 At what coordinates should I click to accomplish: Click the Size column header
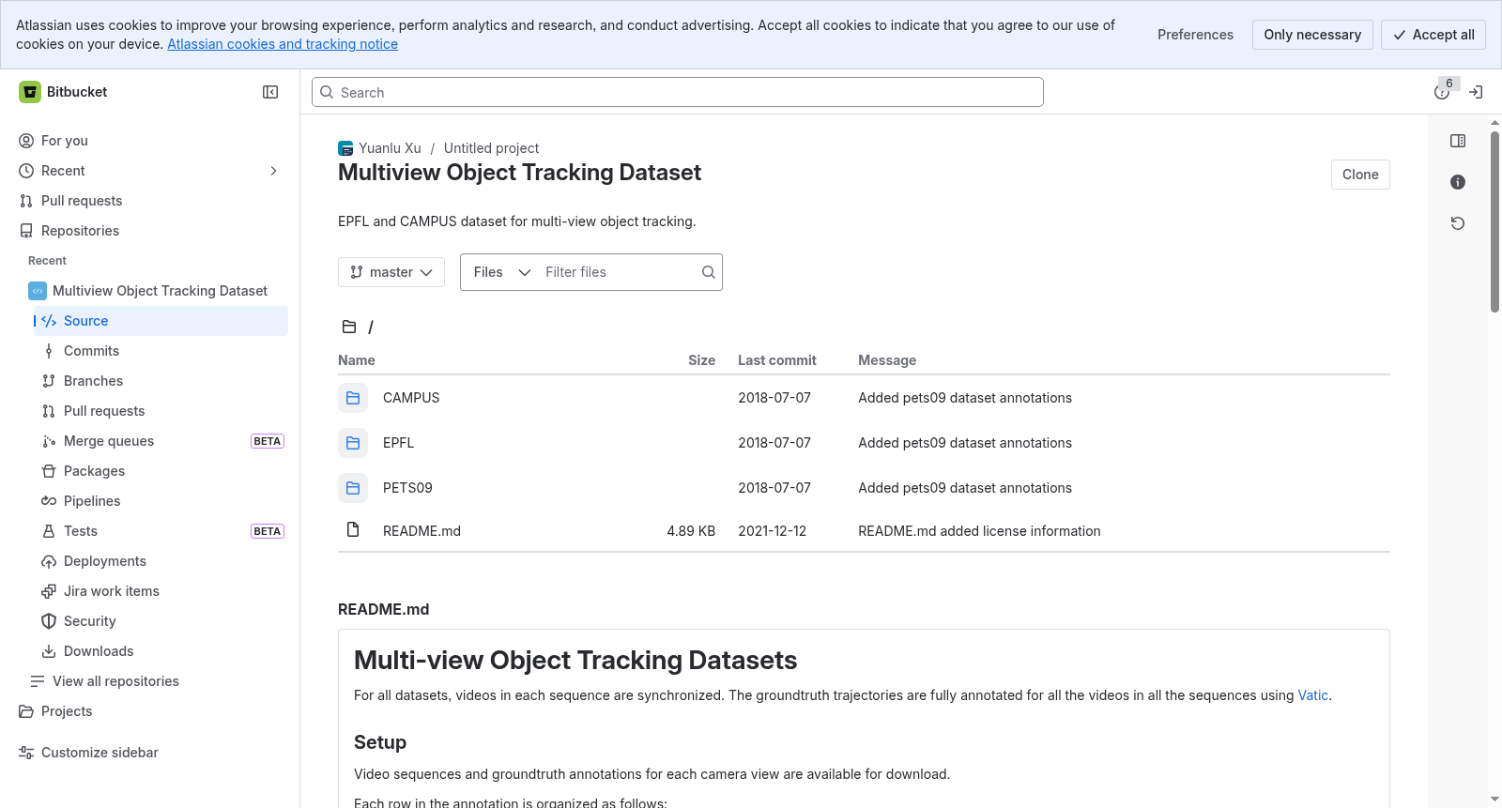tap(701, 360)
